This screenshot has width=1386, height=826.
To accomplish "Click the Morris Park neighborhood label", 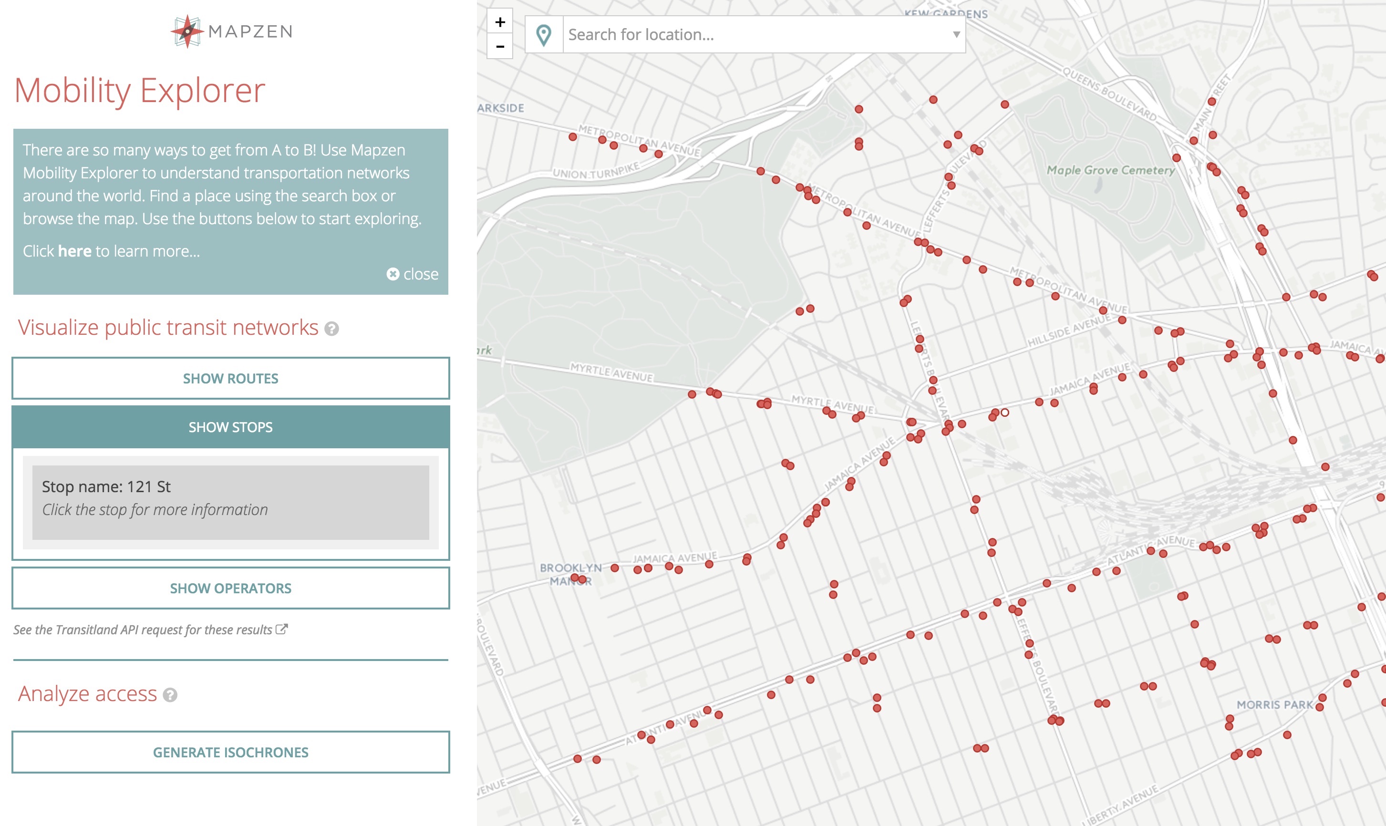I will [x=1275, y=705].
